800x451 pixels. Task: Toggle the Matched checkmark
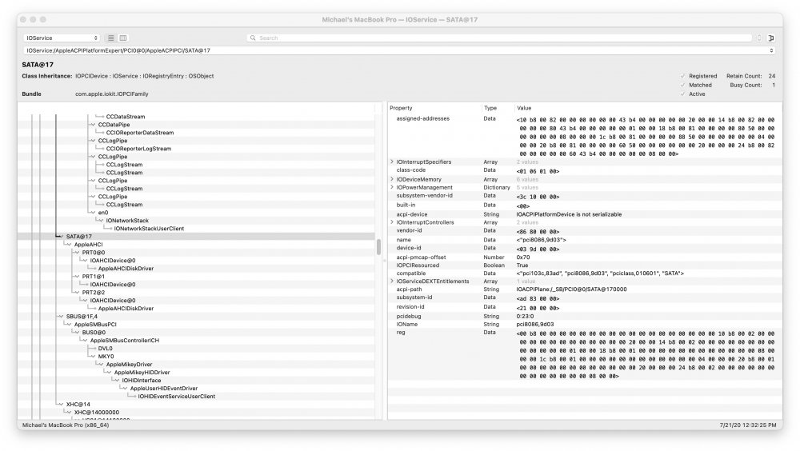click(x=682, y=86)
